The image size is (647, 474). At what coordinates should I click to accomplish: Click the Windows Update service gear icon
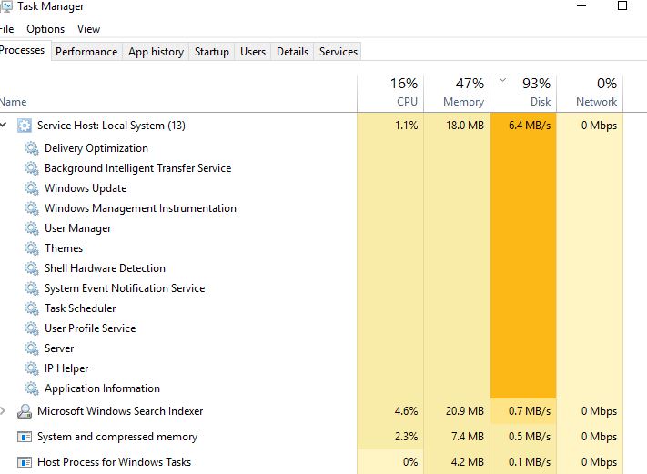pos(32,188)
